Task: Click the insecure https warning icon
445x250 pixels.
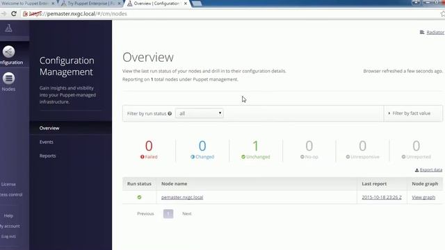Action: (25, 14)
